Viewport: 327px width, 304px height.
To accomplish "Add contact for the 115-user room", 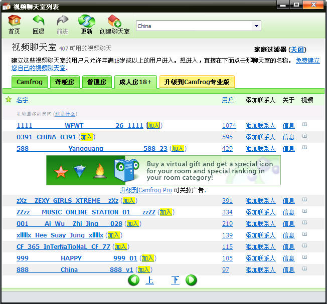I will pos(260,247).
